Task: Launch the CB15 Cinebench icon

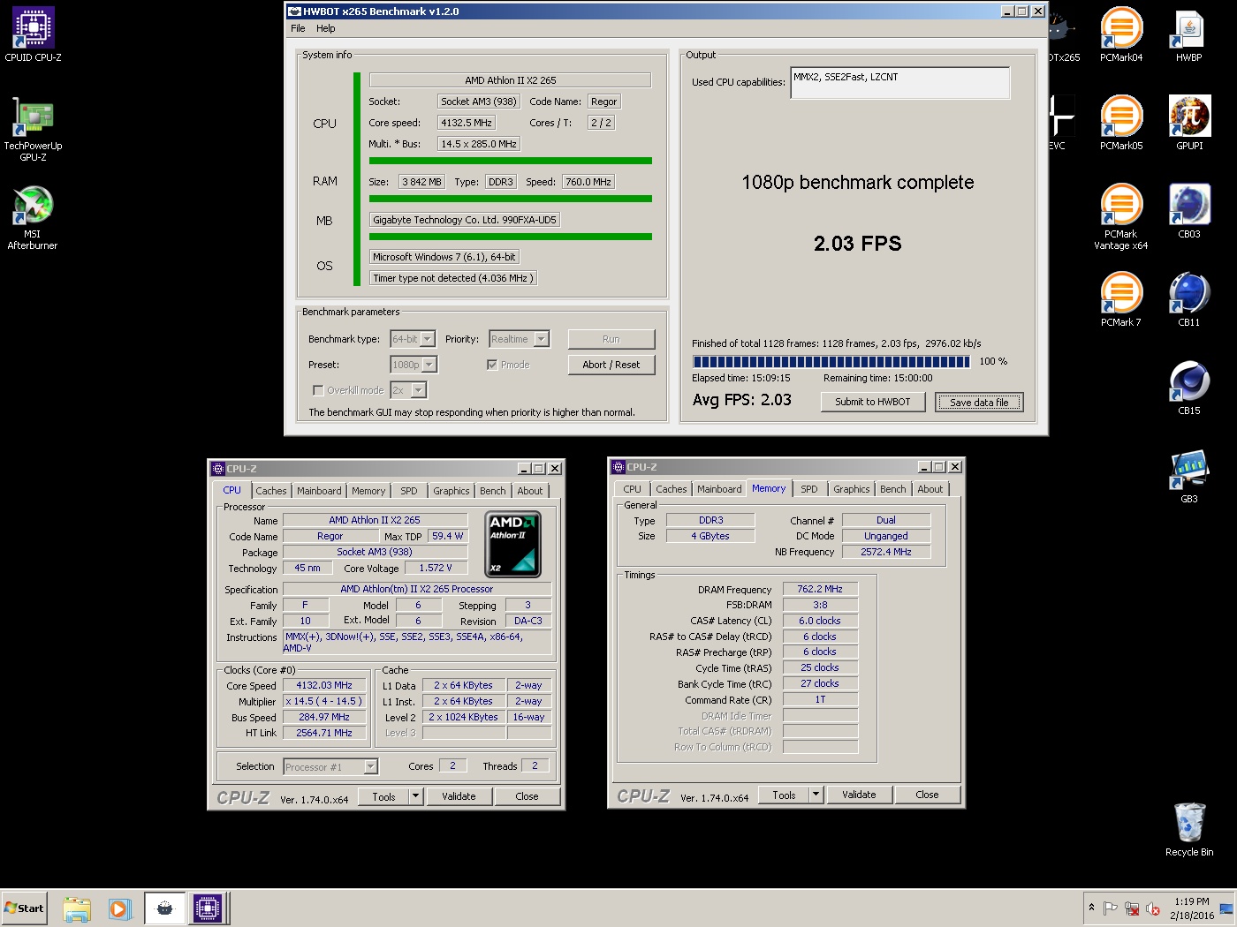Action: (x=1189, y=388)
